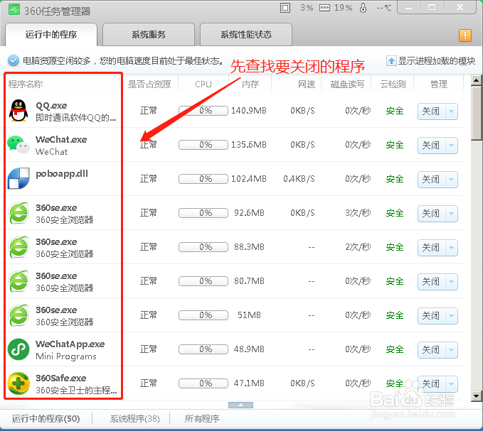The image size is (483, 431).
Task: Click the scrollbar up arrow
Action: click(476, 80)
